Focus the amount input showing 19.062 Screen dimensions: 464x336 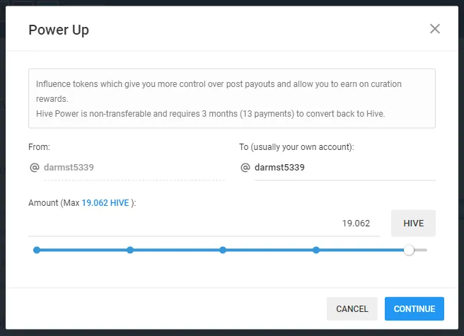(205, 224)
